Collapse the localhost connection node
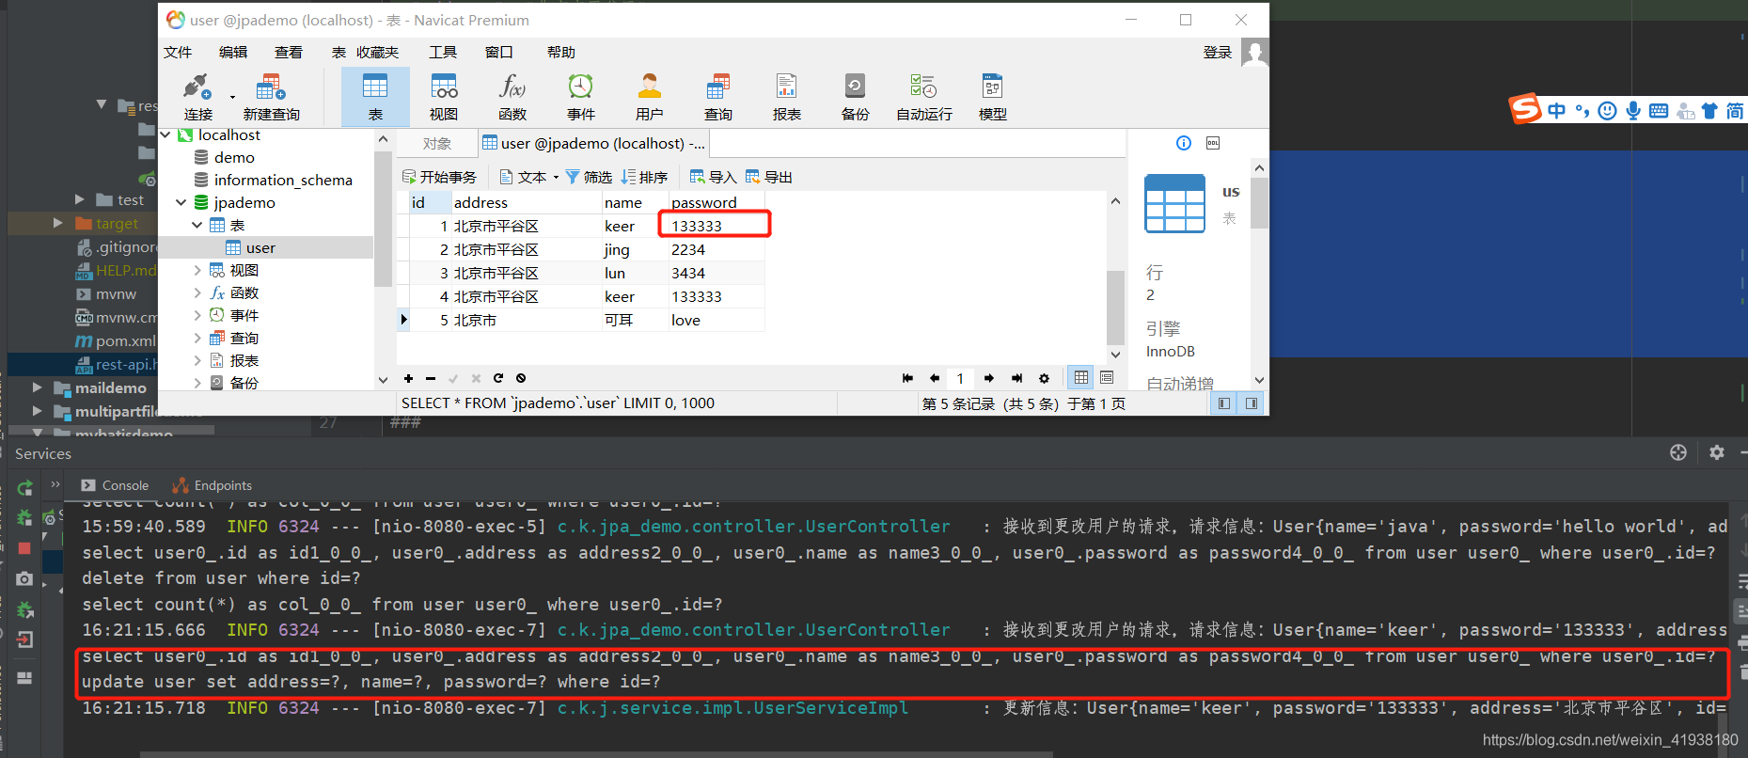This screenshot has width=1748, height=758. (165, 135)
